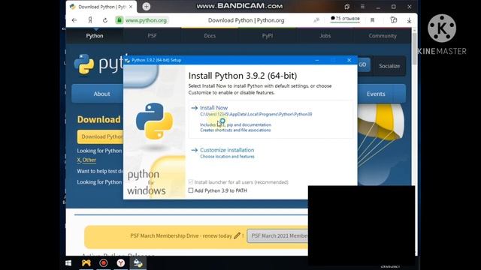Open the browser hamburger menu

click(x=362, y=7)
